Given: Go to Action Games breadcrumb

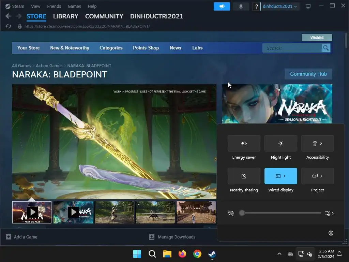Looking at the screenshot, I should (49, 66).
